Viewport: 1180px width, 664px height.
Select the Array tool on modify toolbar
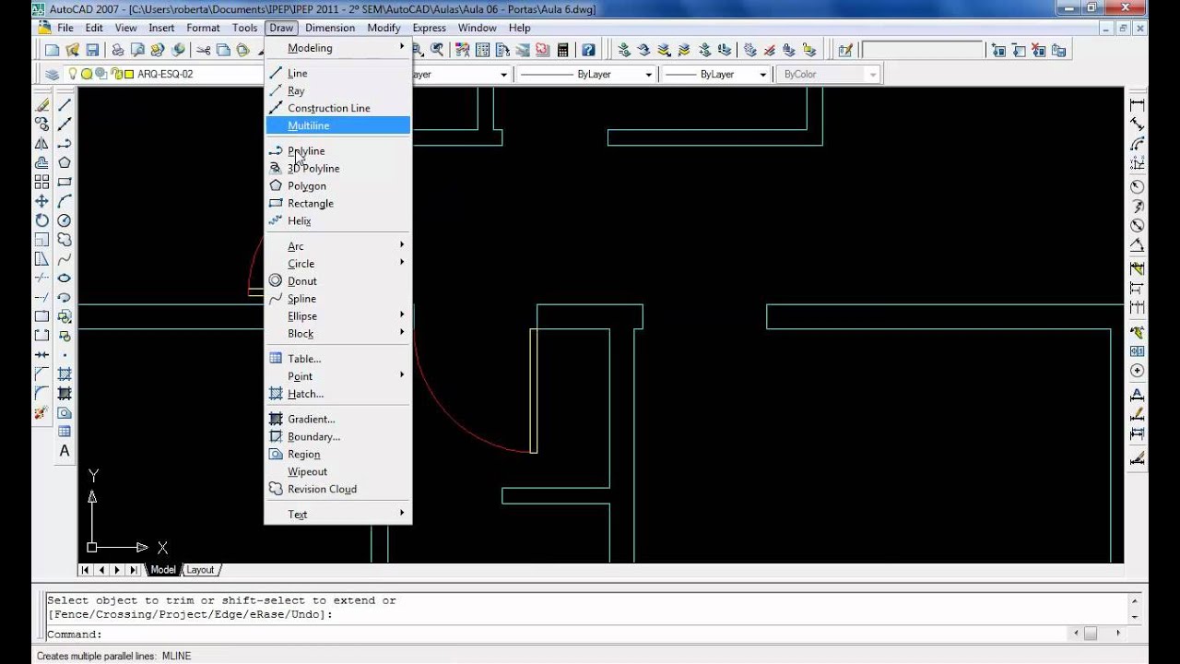click(41, 182)
